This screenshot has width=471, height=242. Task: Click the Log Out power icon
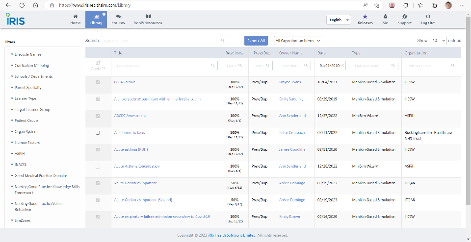(x=428, y=17)
